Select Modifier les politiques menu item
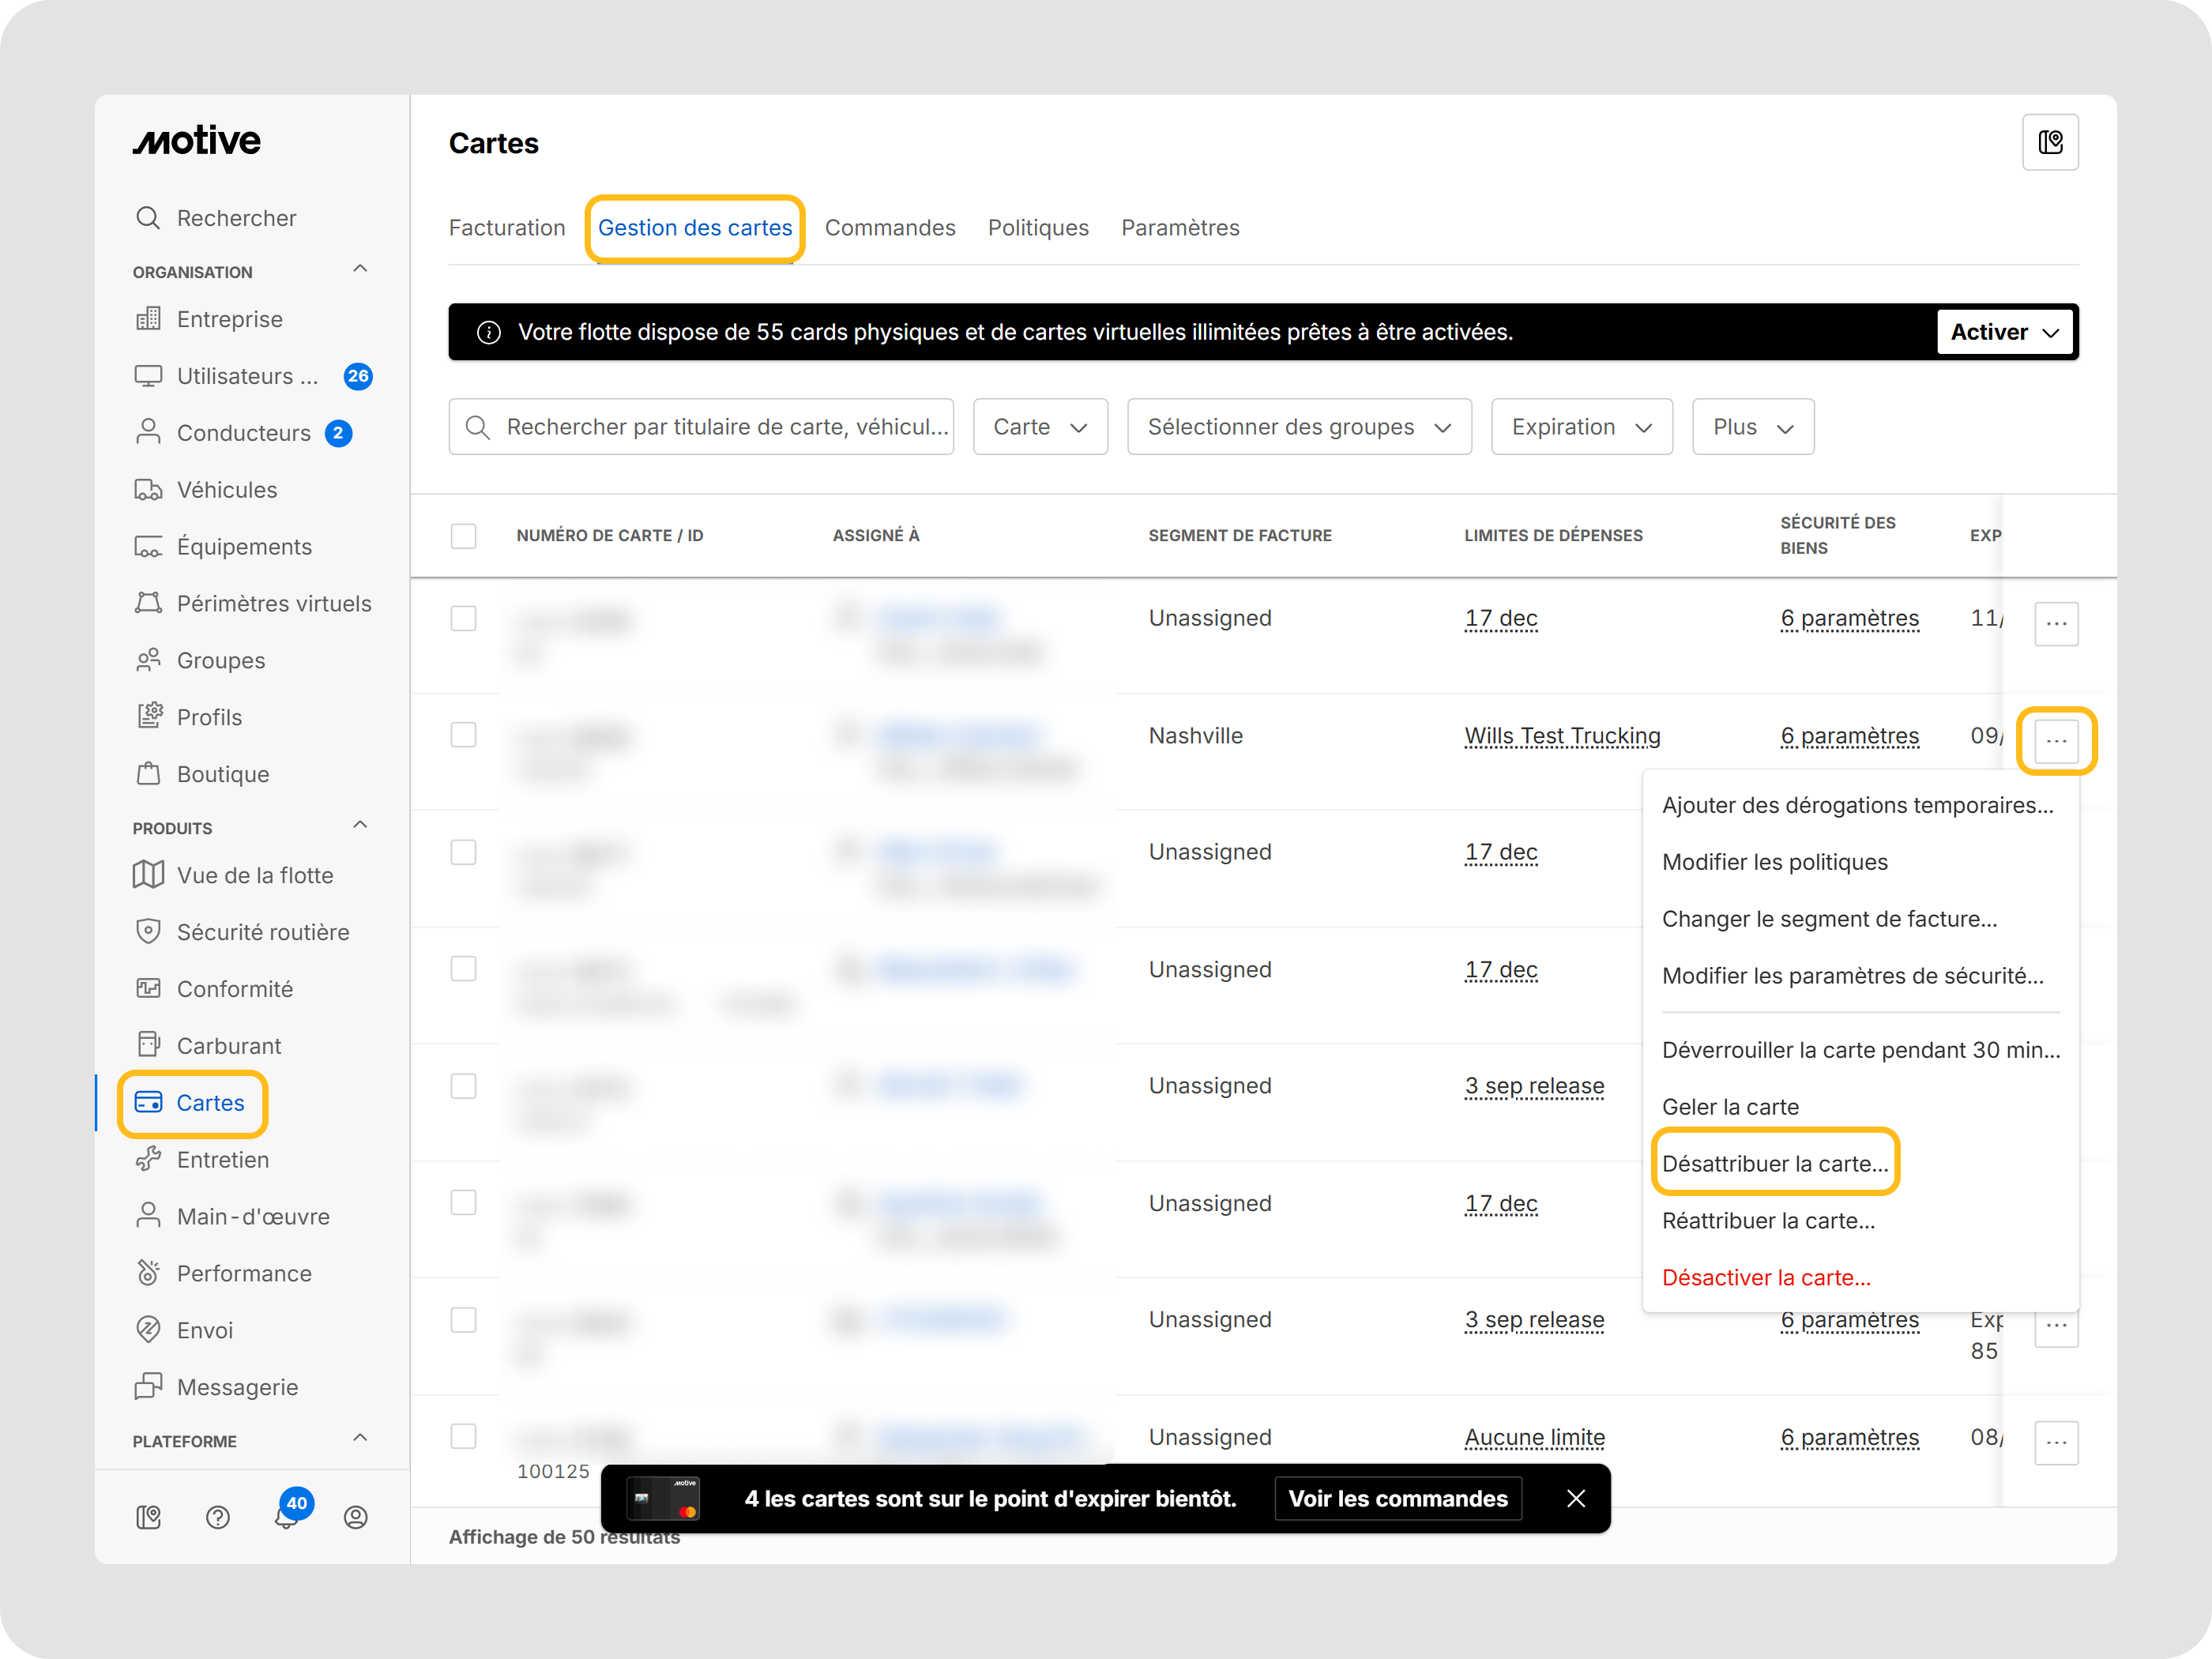2212x1659 pixels. (1774, 862)
